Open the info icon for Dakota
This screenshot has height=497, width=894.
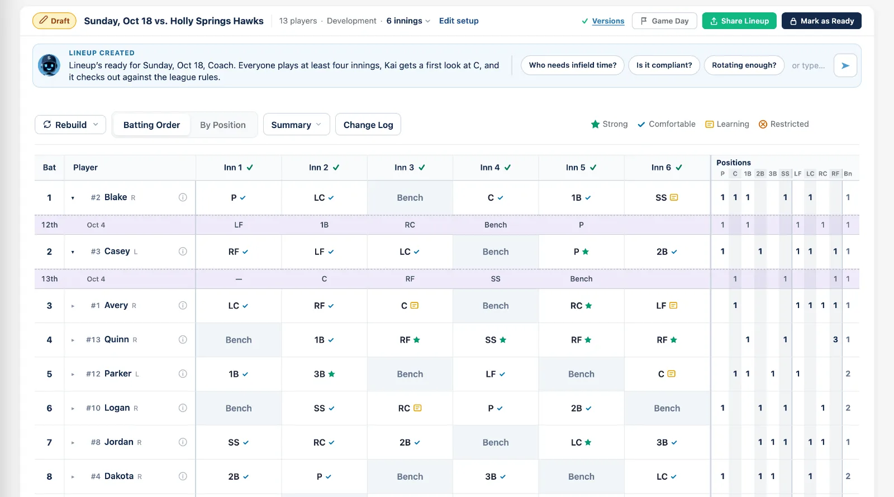click(183, 476)
